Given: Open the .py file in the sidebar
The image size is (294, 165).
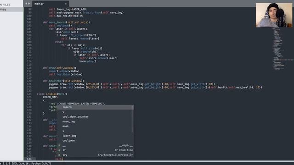Looking at the screenshot, I should click(x=11, y=9).
